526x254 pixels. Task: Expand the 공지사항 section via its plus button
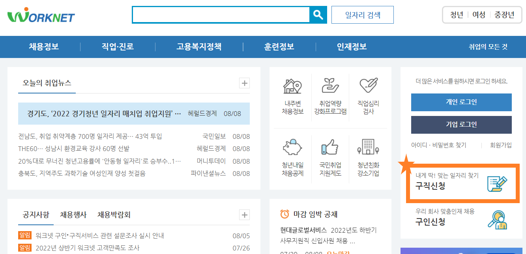tap(244, 215)
